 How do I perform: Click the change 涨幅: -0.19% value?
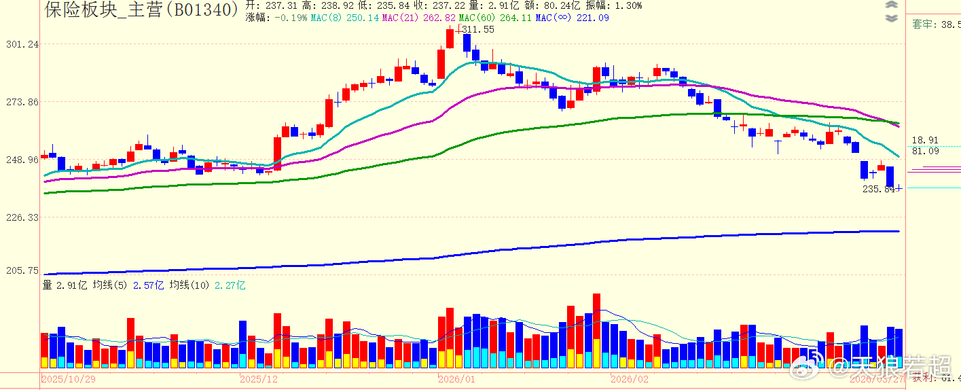[x=277, y=18]
